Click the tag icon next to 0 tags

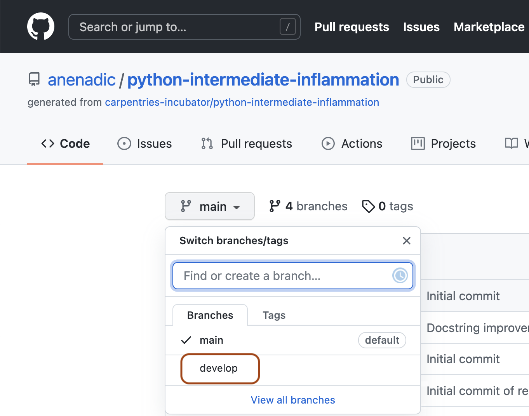tap(368, 206)
